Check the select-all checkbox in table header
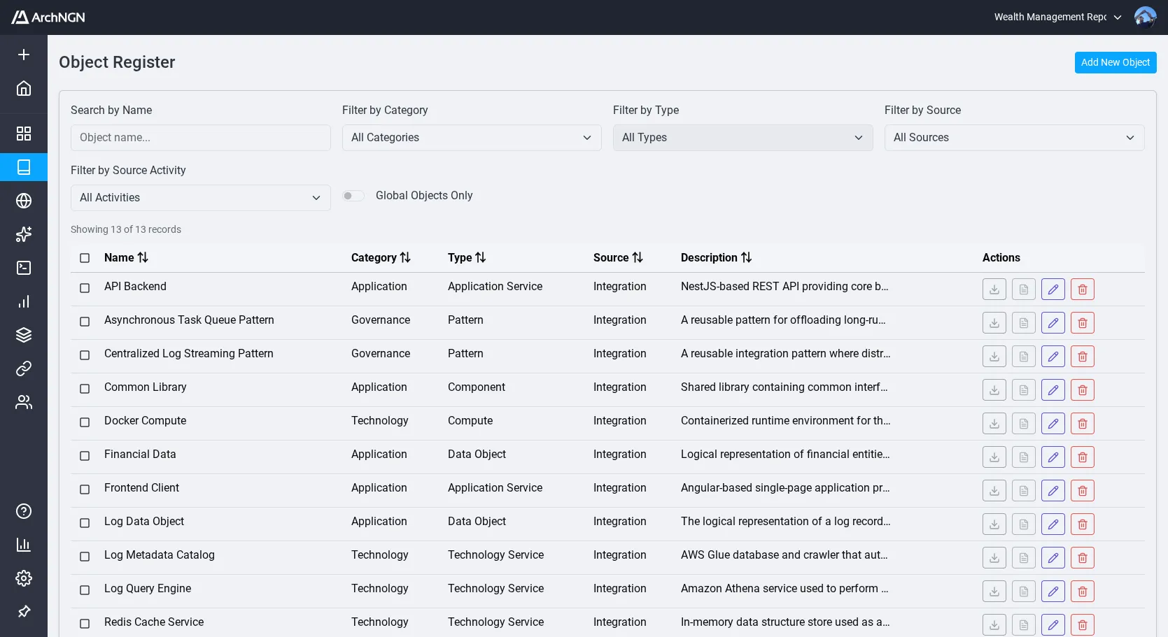 84,257
